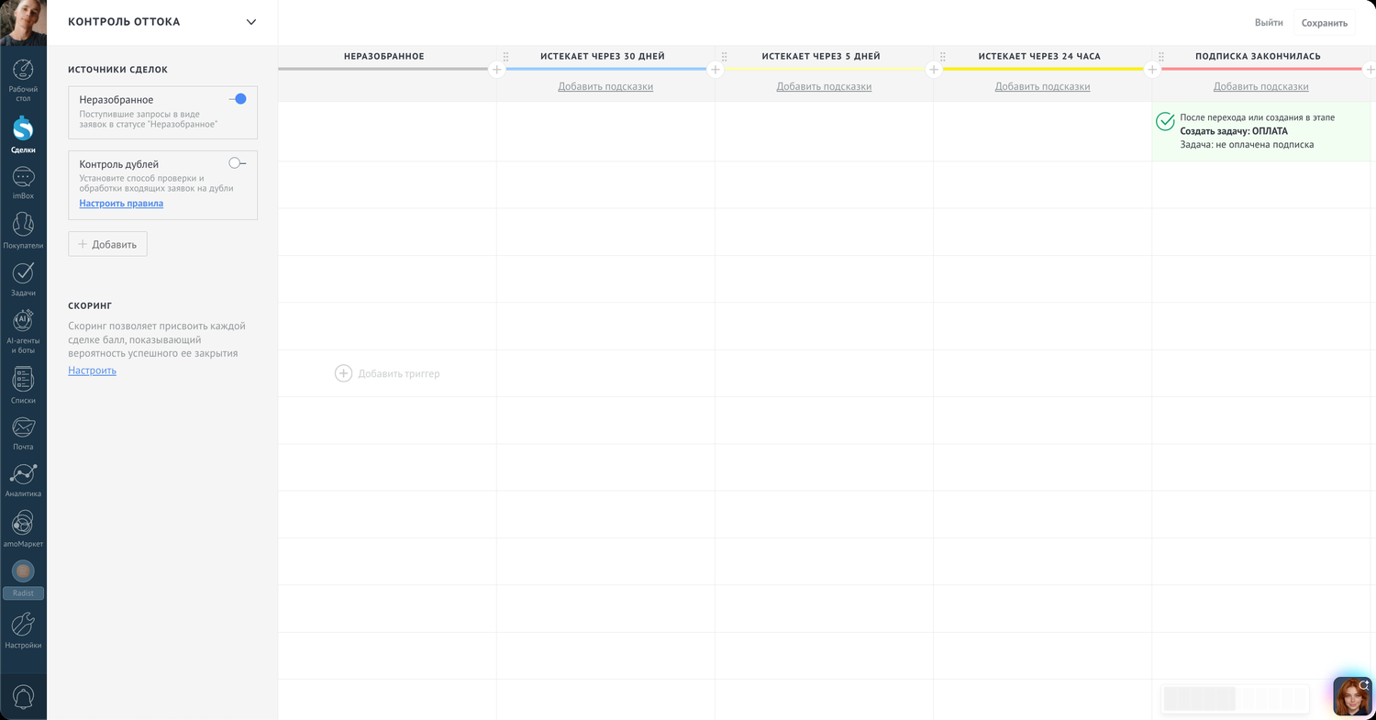
Task: Go to Покупатели section
Action: (23, 231)
